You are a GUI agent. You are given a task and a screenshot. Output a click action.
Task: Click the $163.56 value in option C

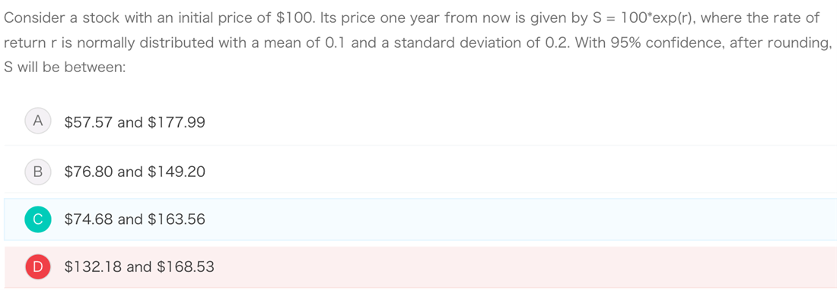pyautogui.click(x=177, y=219)
